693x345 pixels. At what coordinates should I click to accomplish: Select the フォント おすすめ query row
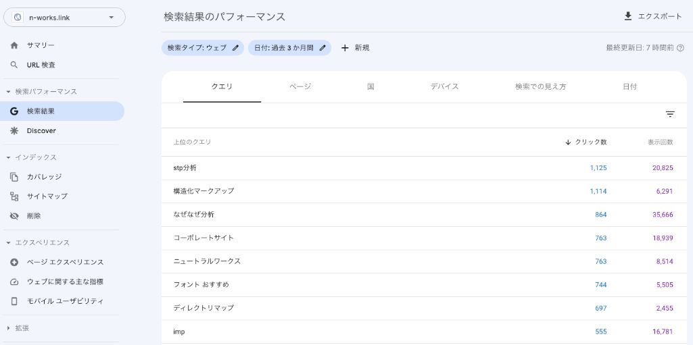tap(425, 284)
